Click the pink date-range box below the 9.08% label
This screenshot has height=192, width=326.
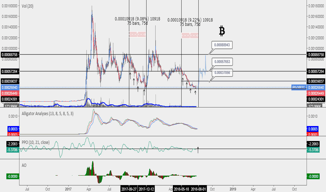[x=137, y=34]
